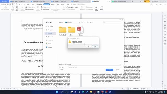The height and width of the screenshot is (94, 167).
Task: Click No in the replace confirmation dialog
Action: [x=95, y=46]
